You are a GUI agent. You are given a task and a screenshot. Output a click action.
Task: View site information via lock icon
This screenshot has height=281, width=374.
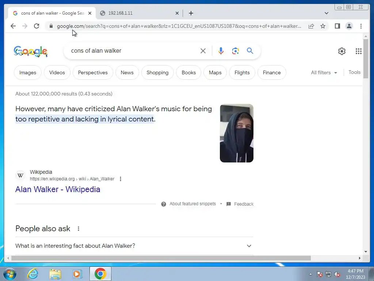click(x=51, y=26)
